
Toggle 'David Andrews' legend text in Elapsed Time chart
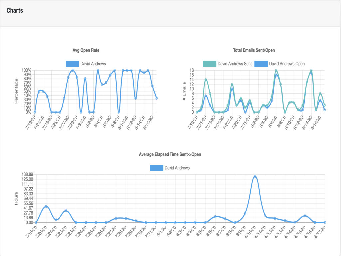point(177,168)
